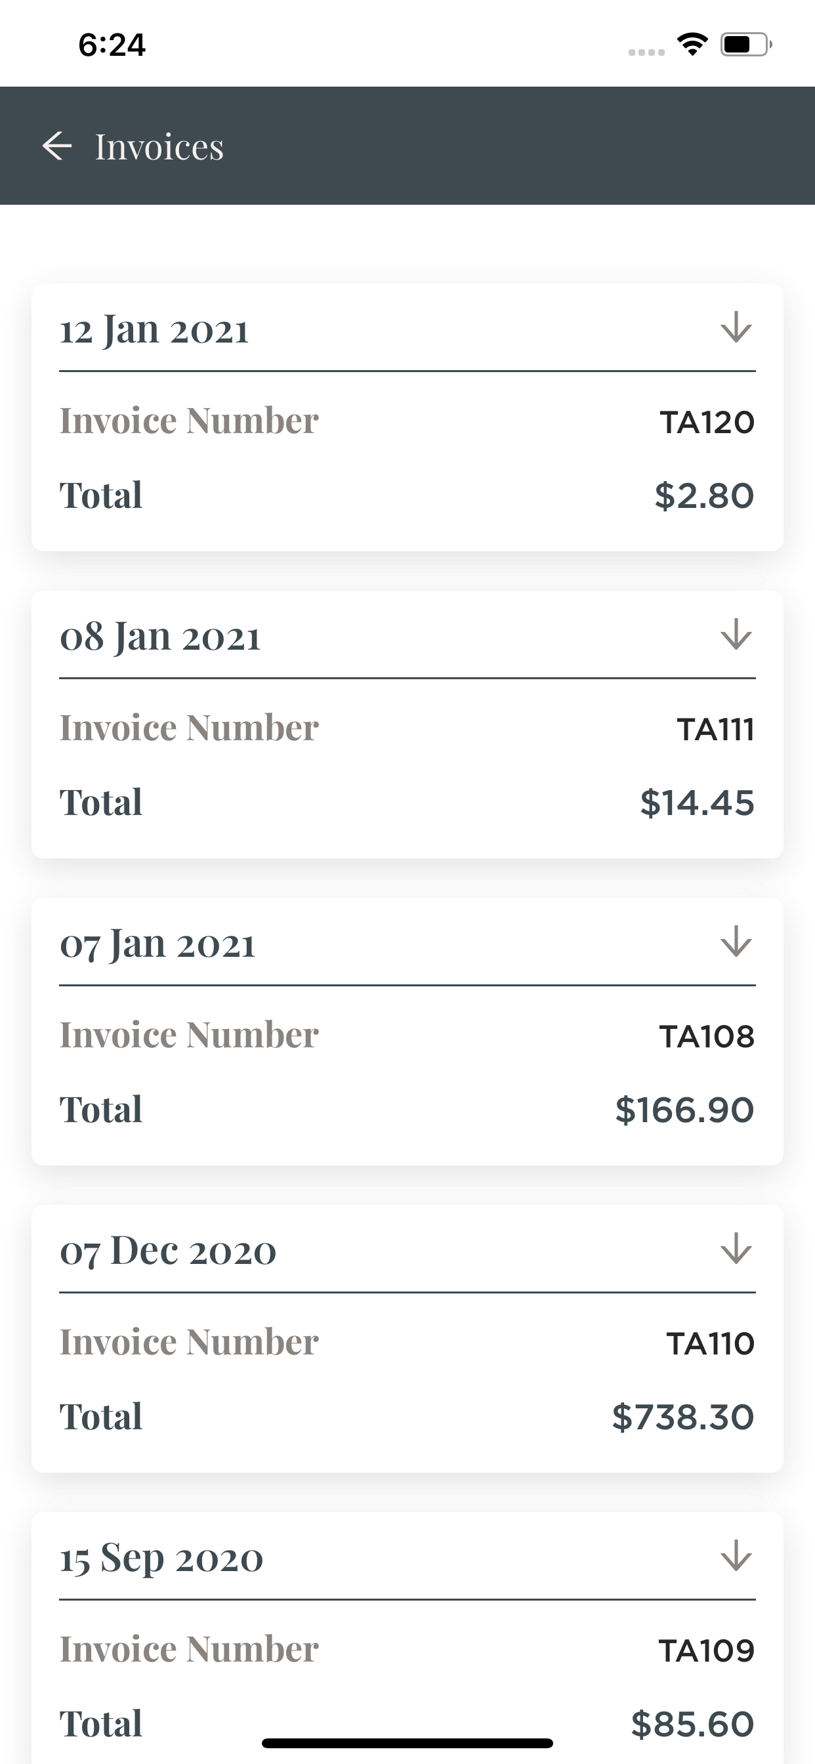Tap the back arrow beside Invoices
Viewport: 815px width, 1764px height.
pos(57,146)
